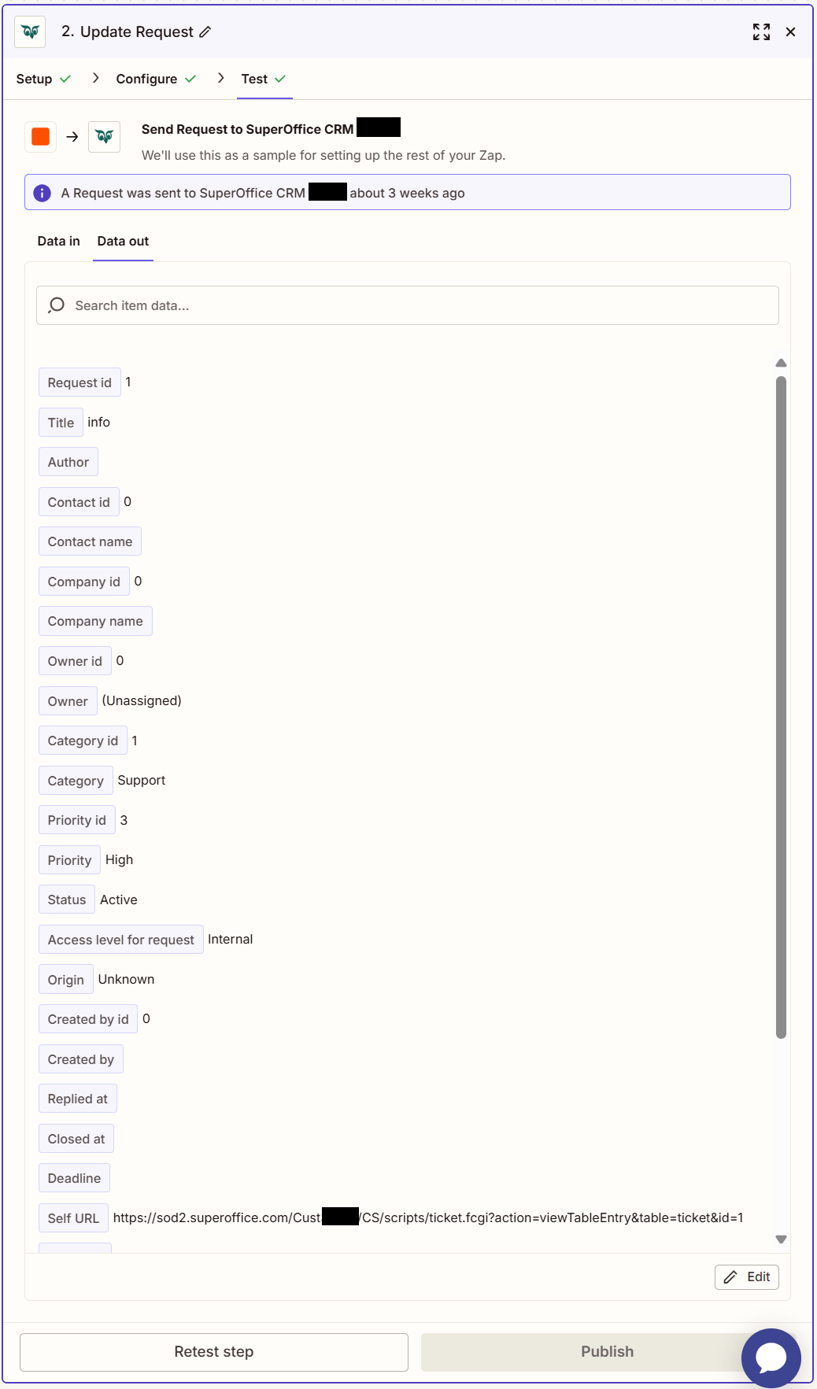Select the Priority data pill showing High

click(x=68, y=859)
